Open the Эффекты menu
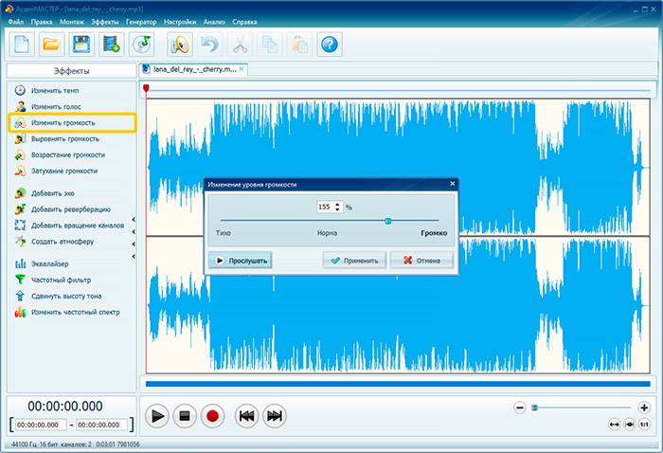The width and height of the screenshot is (663, 453). pyautogui.click(x=105, y=22)
